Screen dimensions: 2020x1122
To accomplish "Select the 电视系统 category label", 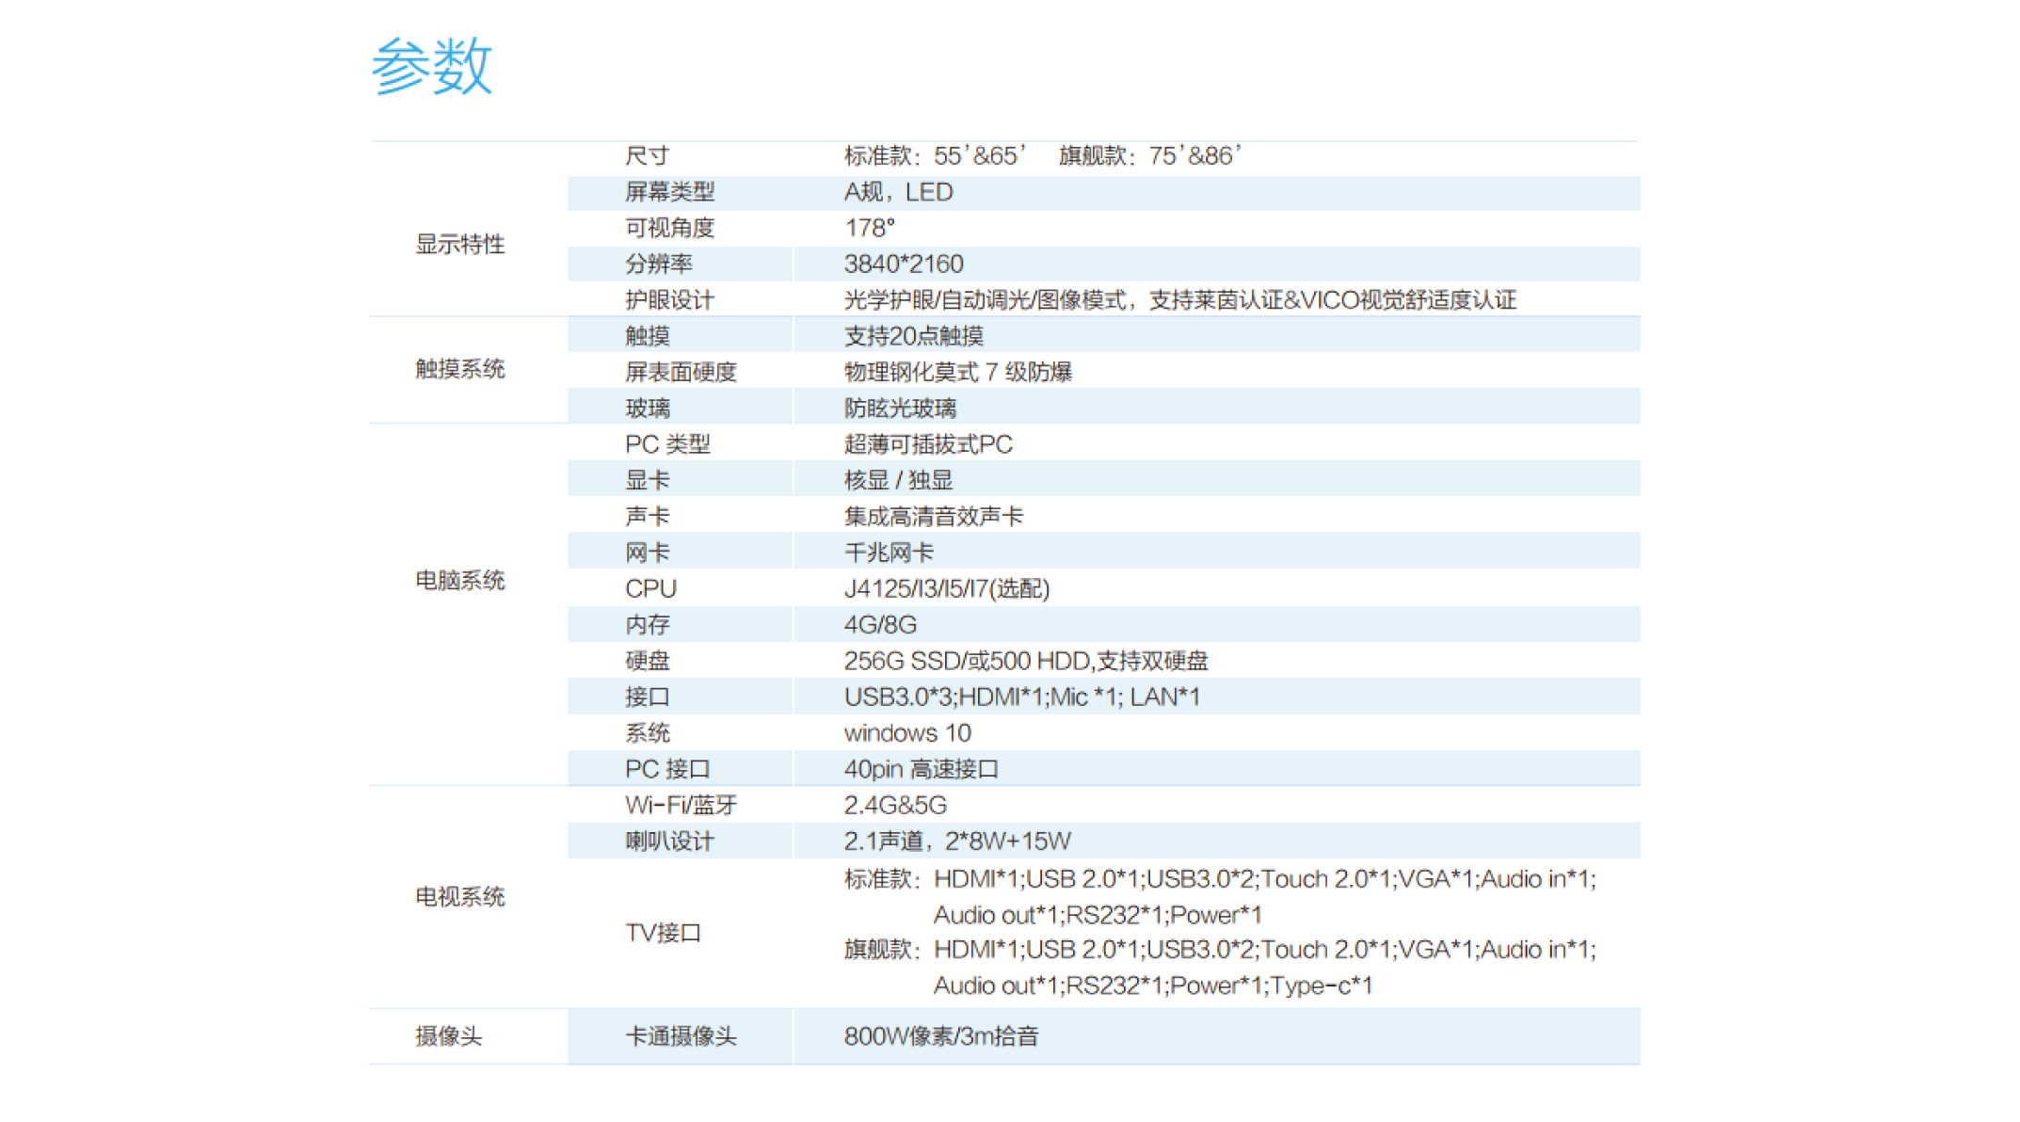I will [460, 897].
